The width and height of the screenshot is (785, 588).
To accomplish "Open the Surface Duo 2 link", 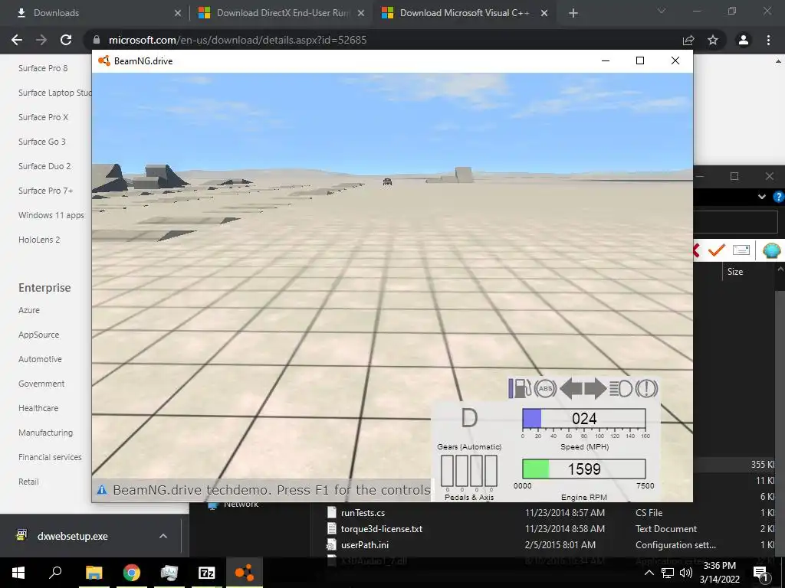I will 44,166.
